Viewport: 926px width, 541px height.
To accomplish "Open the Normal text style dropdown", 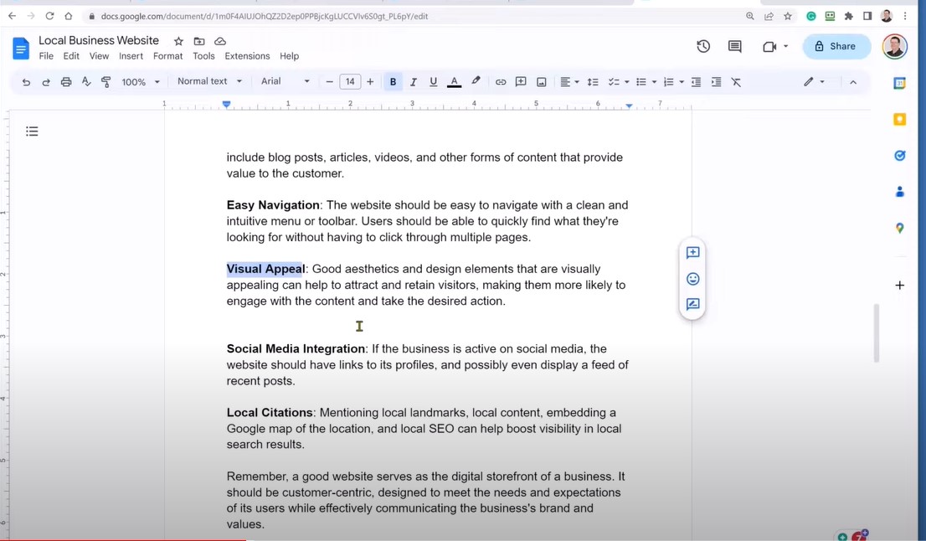I will pyautogui.click(x=209, y=81).
